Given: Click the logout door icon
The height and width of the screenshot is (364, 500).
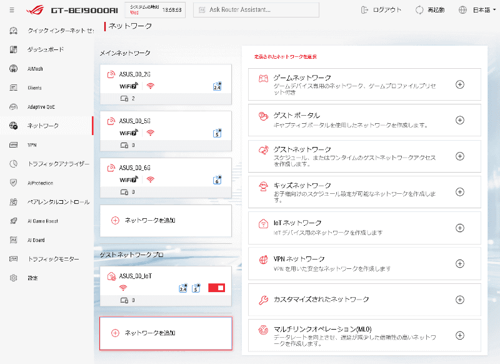Looking at the screenshot, I should click(364, 10).
